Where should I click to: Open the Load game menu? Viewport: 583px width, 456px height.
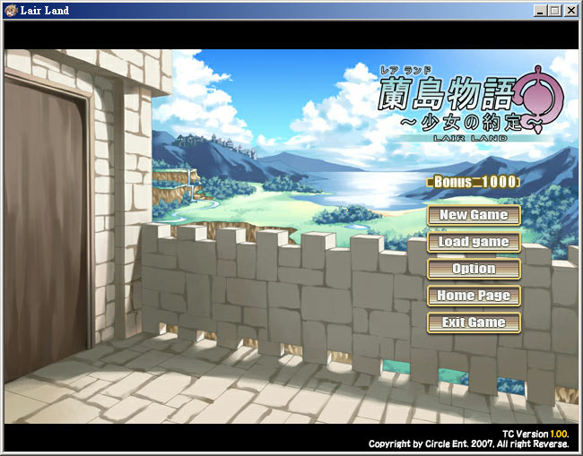click(474, 242)
